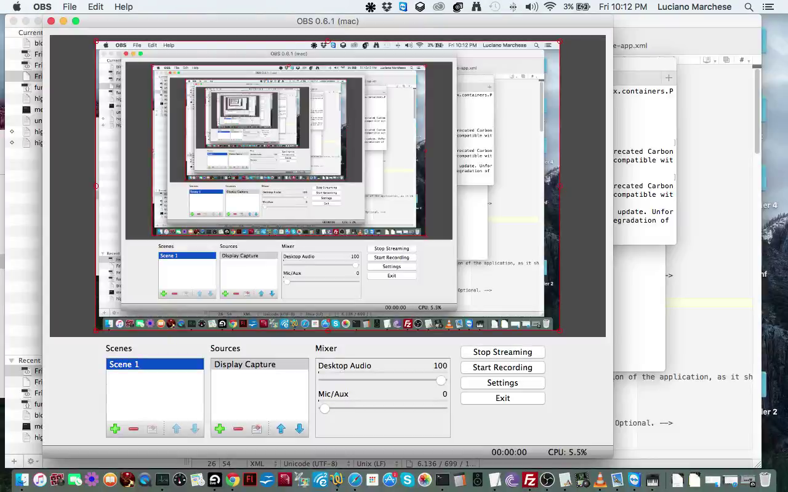Add a new scene with the plus icon under Scenes

115,429
